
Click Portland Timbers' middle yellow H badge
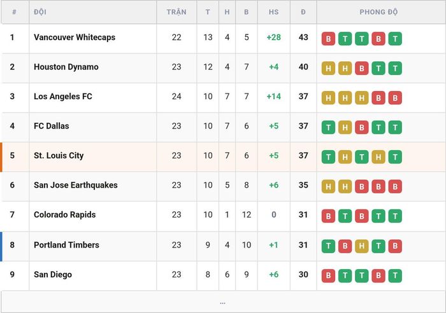(362, 246)
